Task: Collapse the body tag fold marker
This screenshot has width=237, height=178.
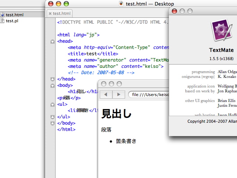Action: click(52, 86)
